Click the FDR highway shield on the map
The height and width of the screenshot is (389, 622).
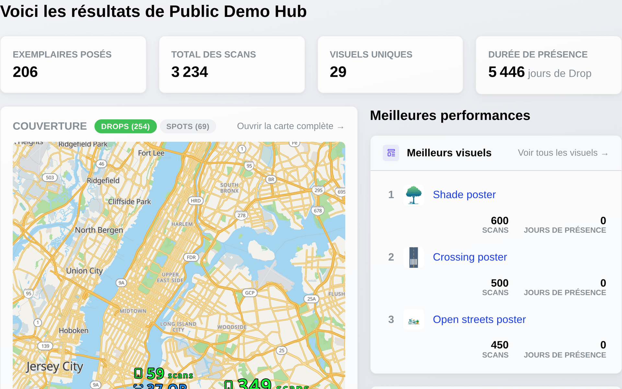click(x=191, y=257)
